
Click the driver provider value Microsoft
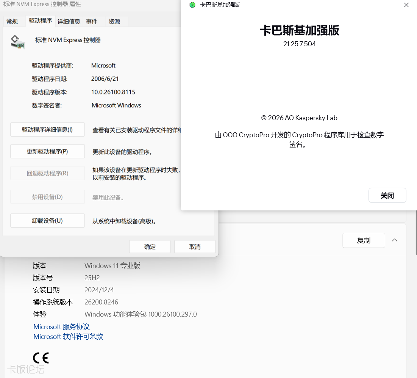tap(103, 66)
